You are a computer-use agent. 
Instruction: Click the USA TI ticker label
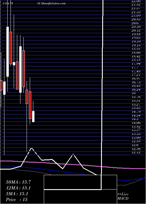[x=8, y=3]
